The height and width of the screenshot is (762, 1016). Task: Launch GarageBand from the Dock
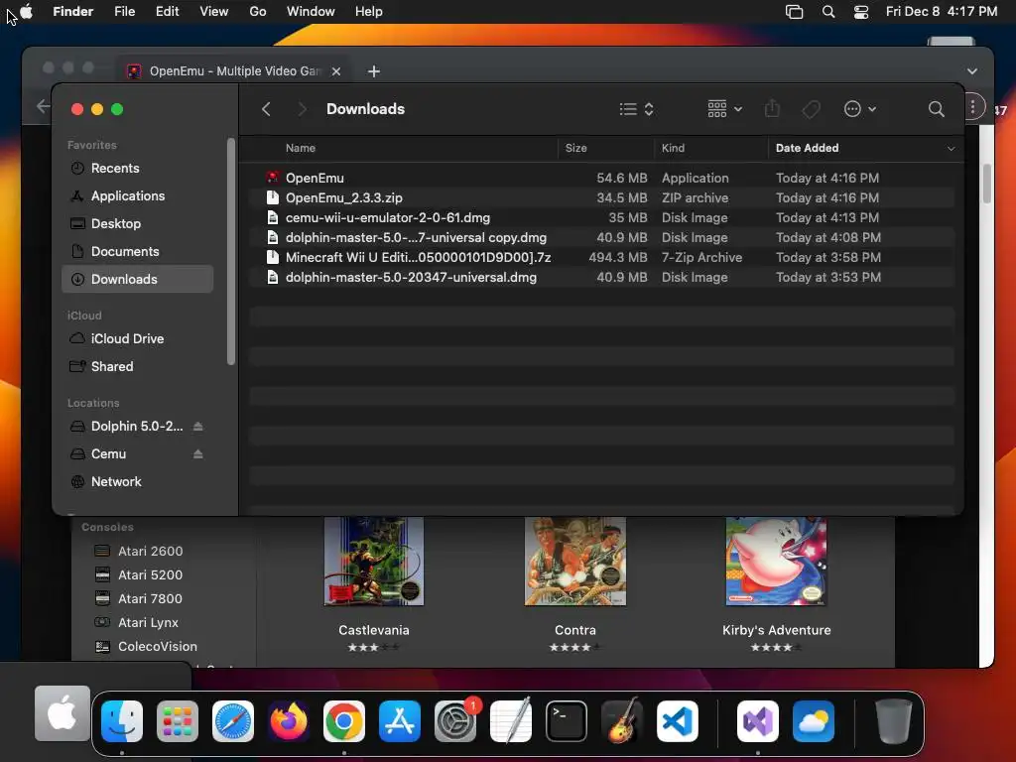[x=622, y=721]
